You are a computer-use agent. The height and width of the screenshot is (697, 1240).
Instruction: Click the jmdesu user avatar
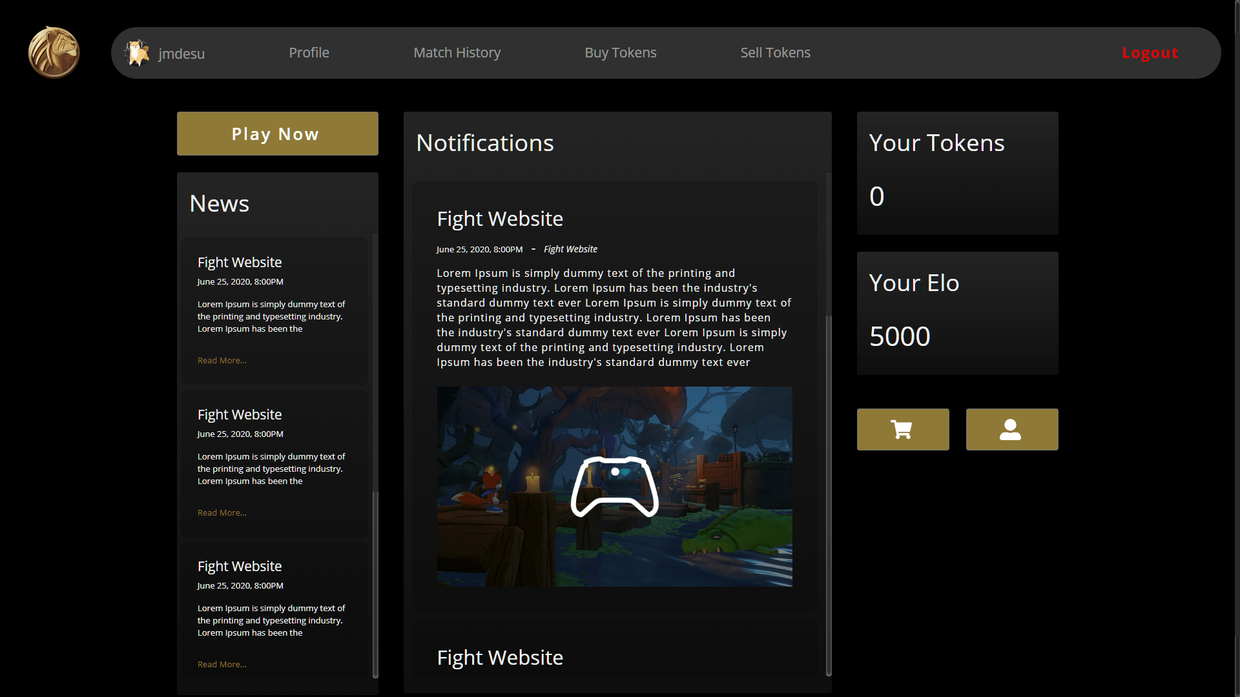click(138, 53)
